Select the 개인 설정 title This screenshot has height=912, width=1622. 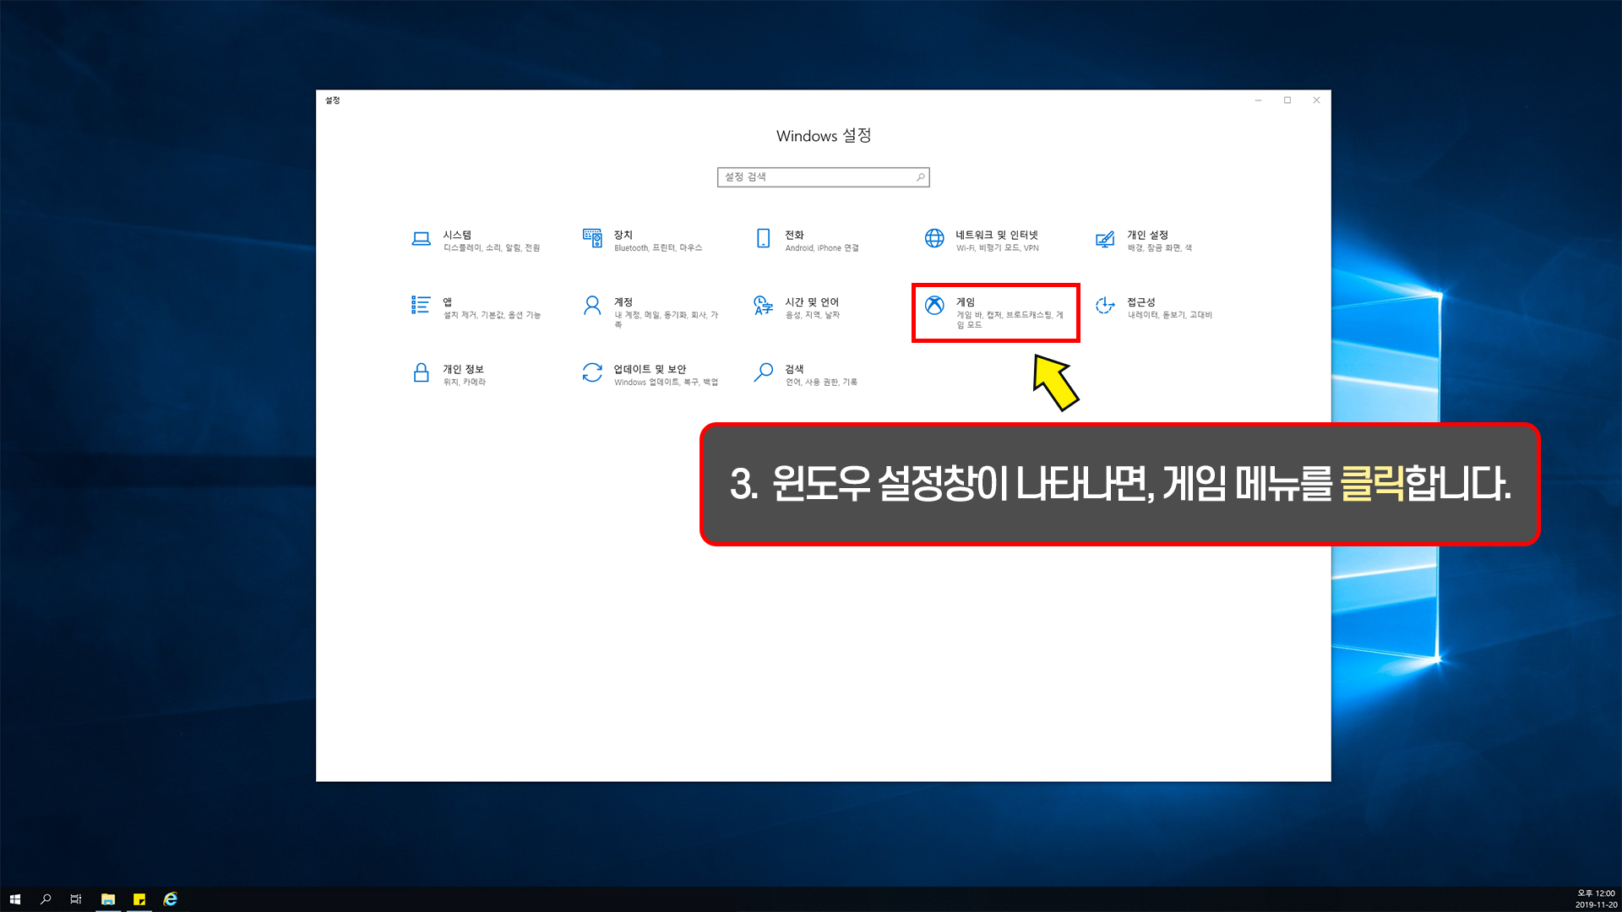pos(1147,235)
